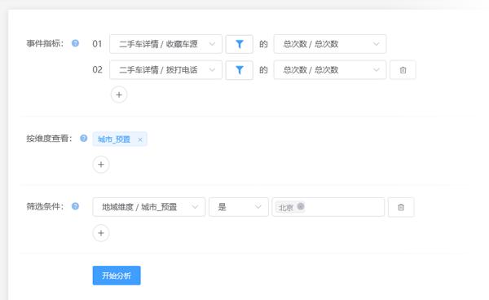Remove the 北京 value tag

point(300,206)
